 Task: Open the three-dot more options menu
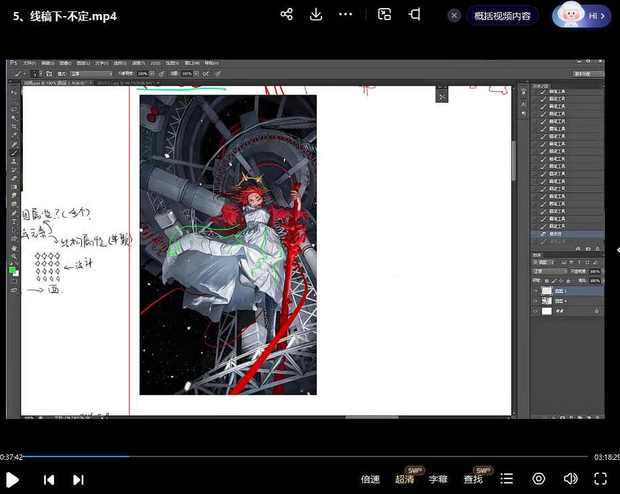click(x=346, y=15)
